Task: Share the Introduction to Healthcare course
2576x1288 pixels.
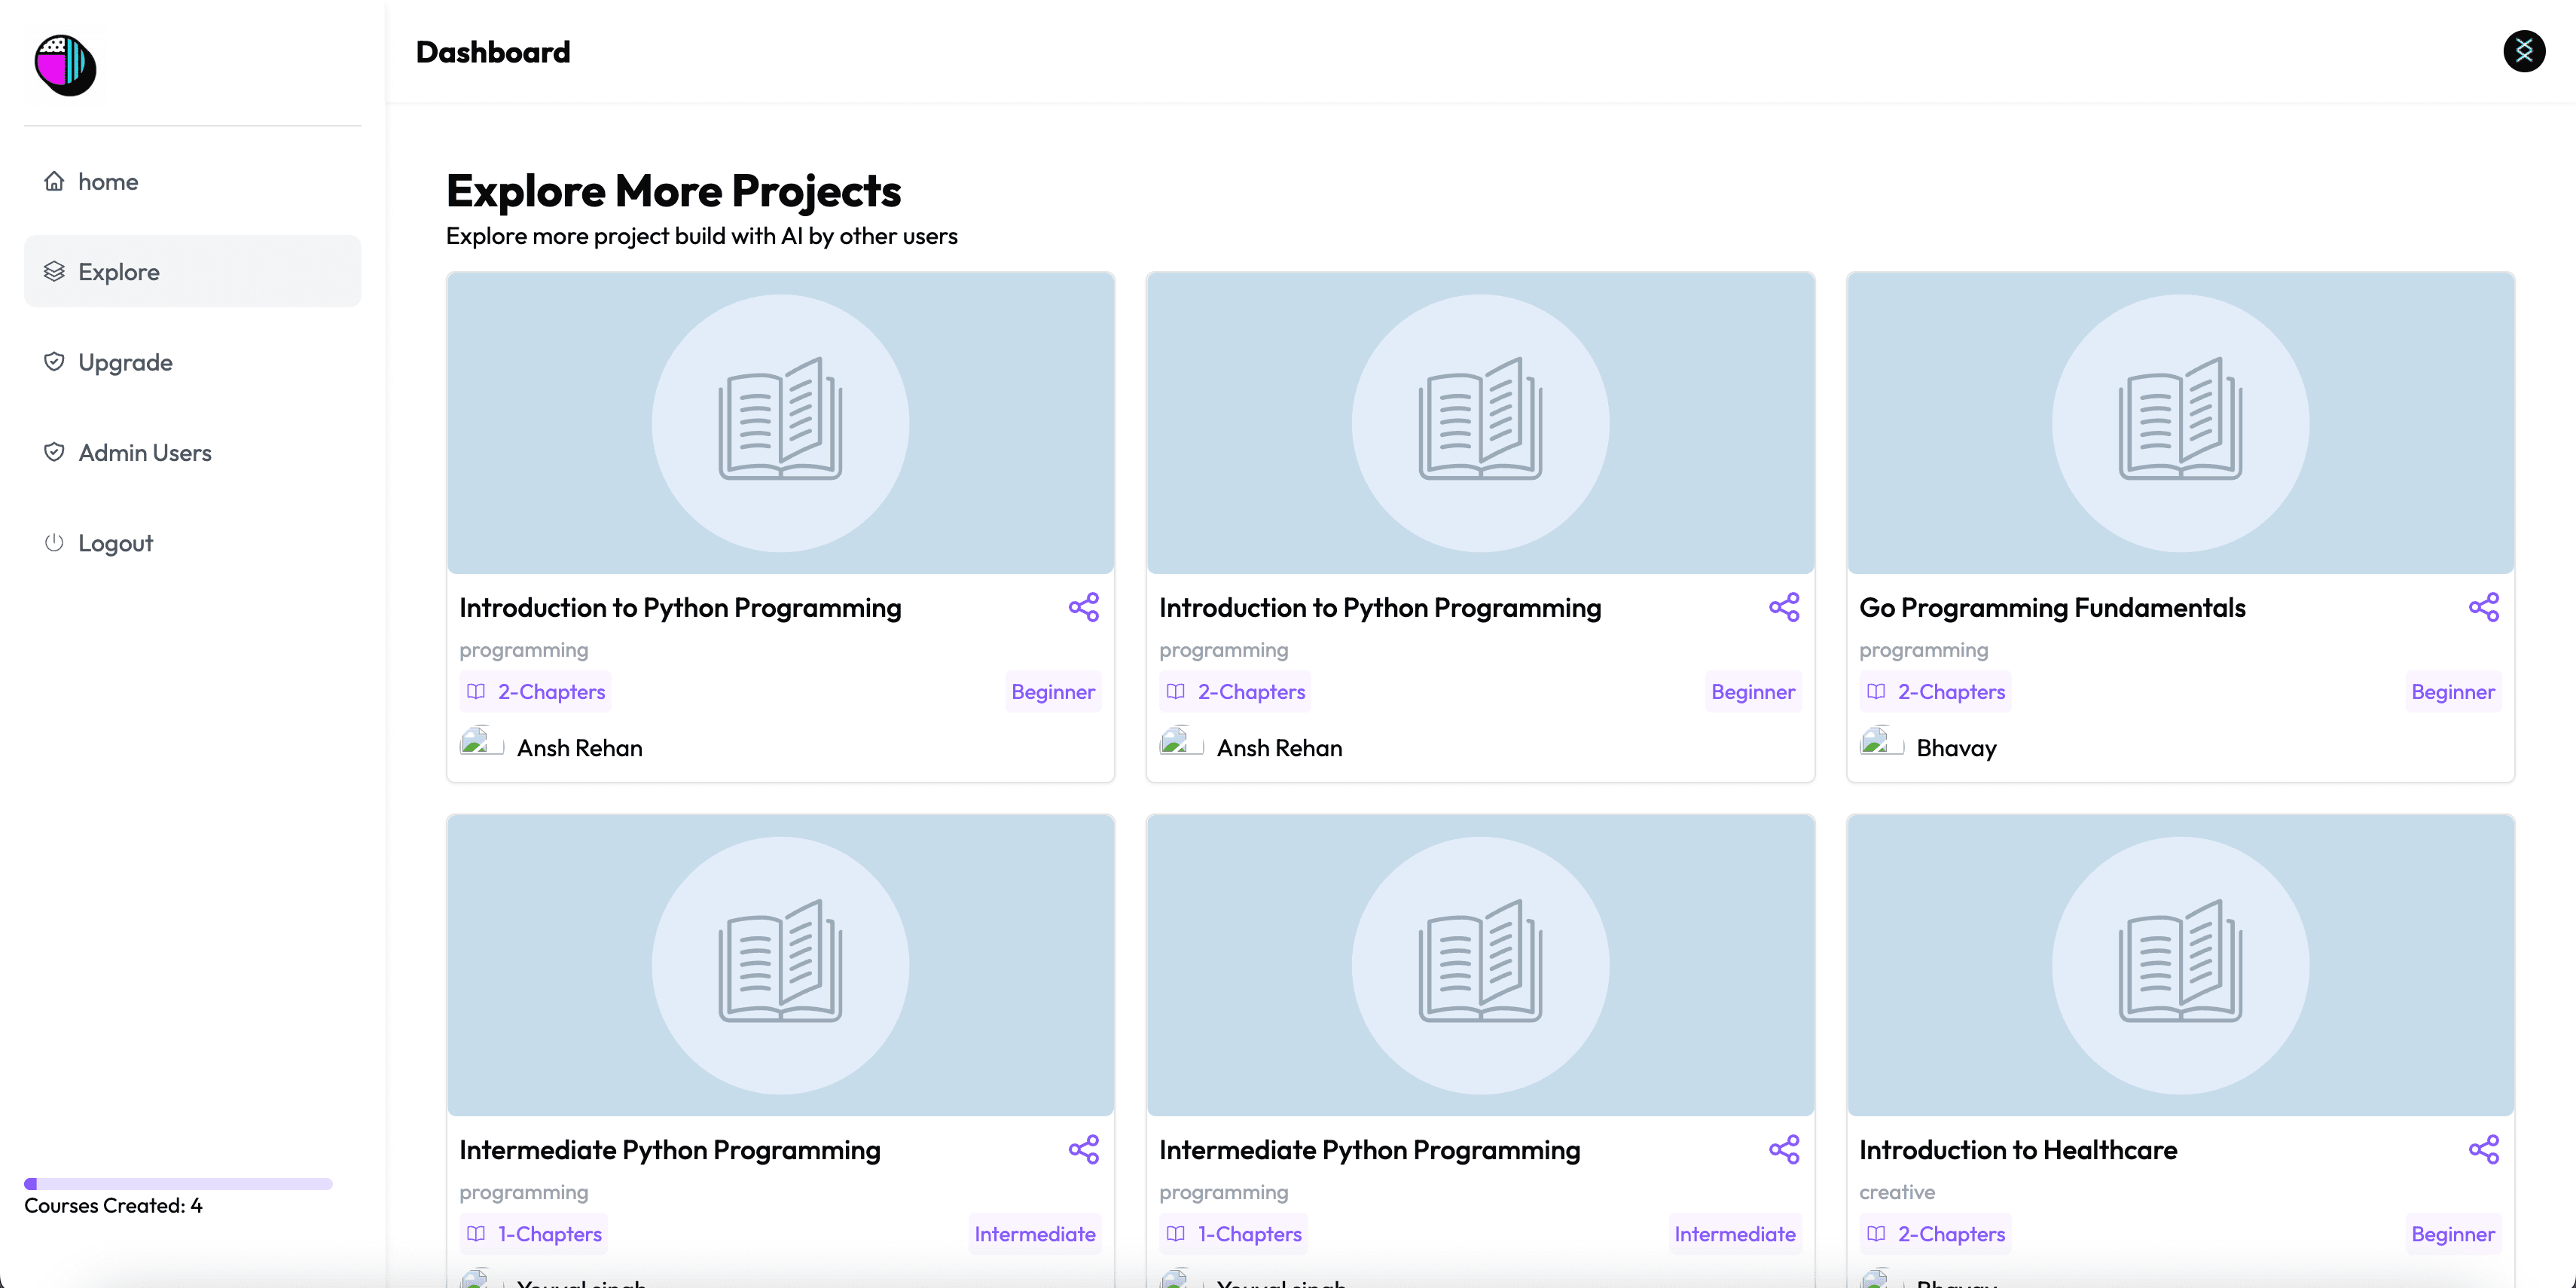Action: pyautogui.click(x=2483, y=1149)
